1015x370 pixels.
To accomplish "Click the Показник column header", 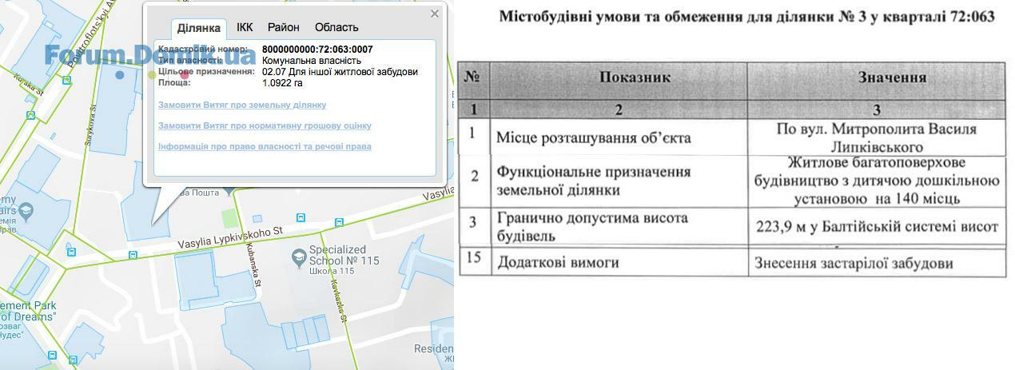I will (x=635, y=78).
